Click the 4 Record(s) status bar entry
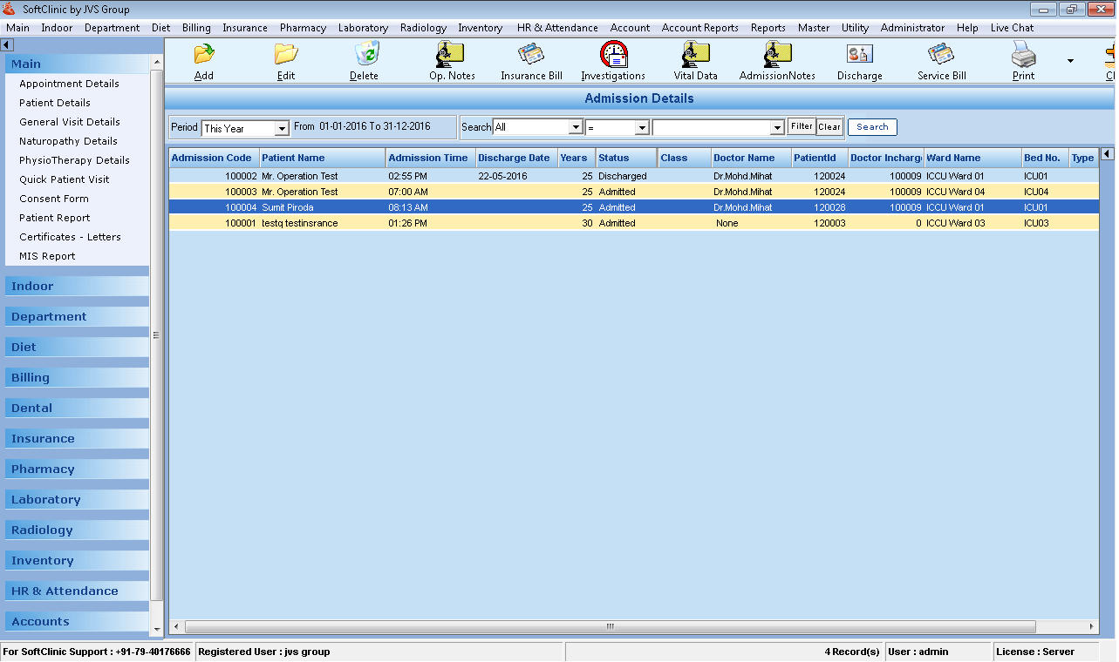The width and height of the screenshot is (1119, 662). tap(852, 652)
